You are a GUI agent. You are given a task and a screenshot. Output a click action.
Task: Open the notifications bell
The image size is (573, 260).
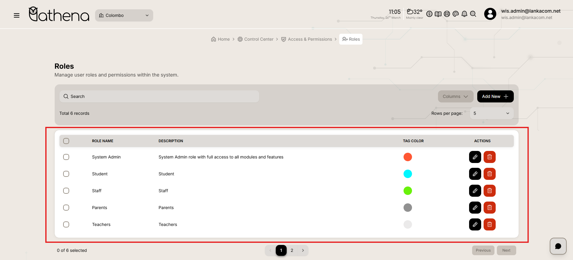[x=464, y=14]
